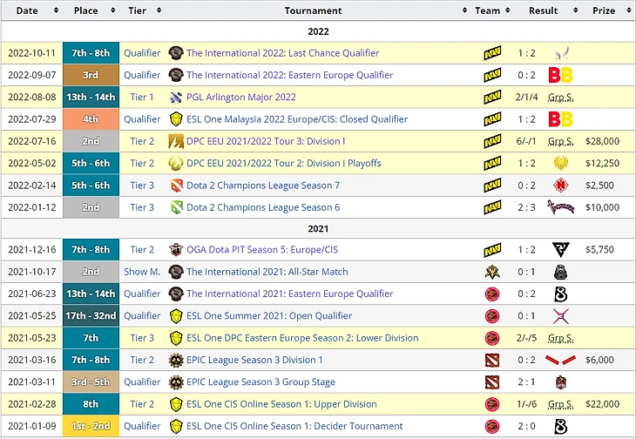Click the EPIC League icon beside Season 3 Division 1
Viewport: 636px width, 439px height.
coord(176,360)
